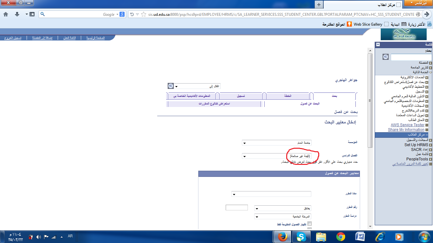Click the Firefox home icon
This screenshot has width=433, height=243.
[6, 14]
